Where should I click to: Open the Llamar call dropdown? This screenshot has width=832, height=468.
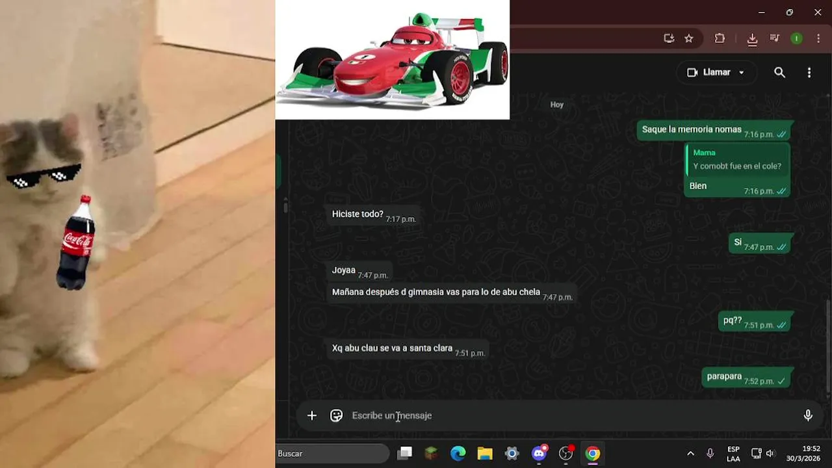click(716, 72)
